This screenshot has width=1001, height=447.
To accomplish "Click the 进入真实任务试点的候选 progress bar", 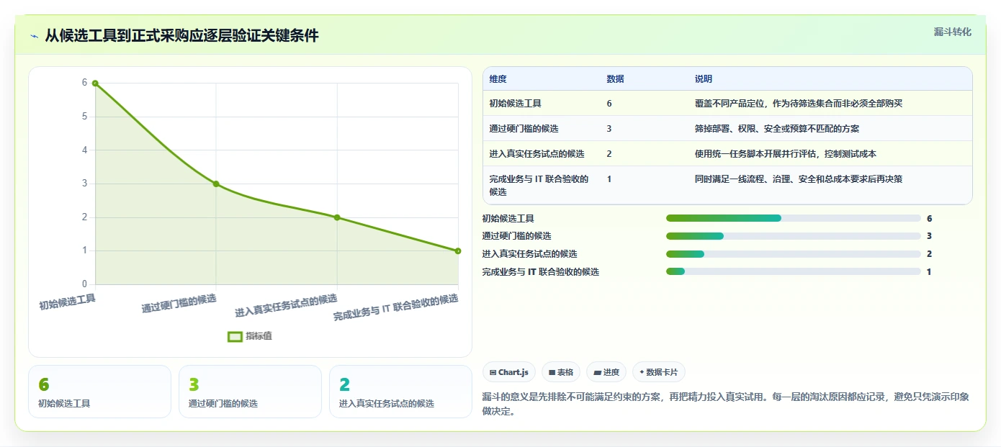I will (x=794, y=254).
